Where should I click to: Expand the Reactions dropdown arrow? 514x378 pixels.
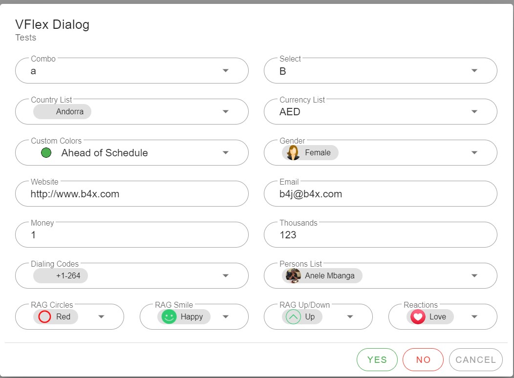coord(474,317)
